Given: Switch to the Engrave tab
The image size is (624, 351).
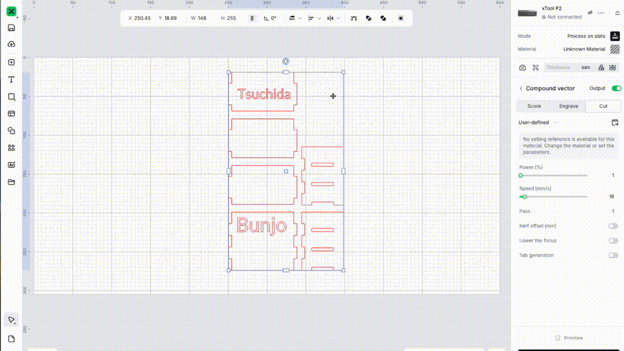Looking at the screenshot, I should coord(568,106).
